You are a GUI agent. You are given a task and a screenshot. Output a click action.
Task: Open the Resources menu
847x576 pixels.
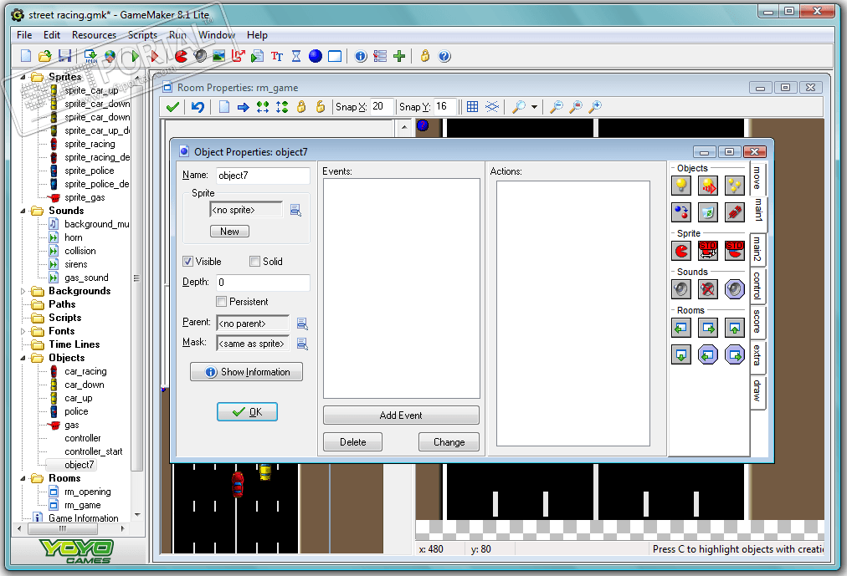pos(94,35)
